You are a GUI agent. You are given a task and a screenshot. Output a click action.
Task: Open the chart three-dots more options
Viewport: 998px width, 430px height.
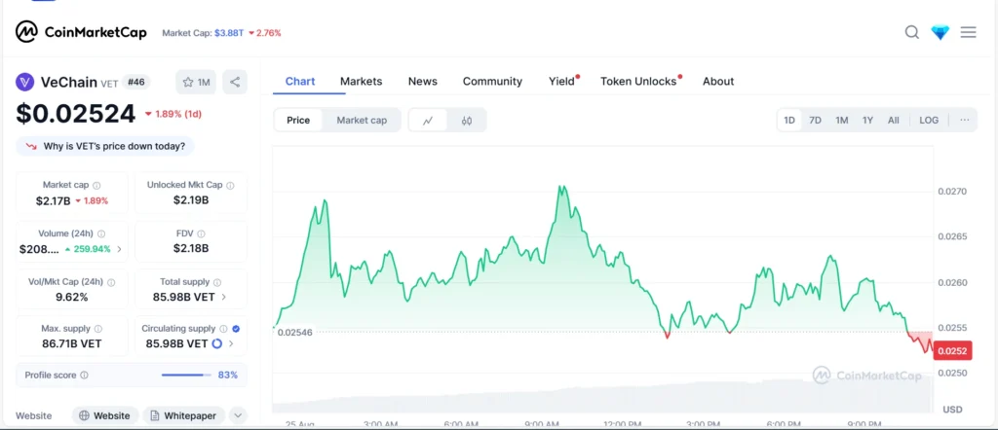tap(965, 120)
